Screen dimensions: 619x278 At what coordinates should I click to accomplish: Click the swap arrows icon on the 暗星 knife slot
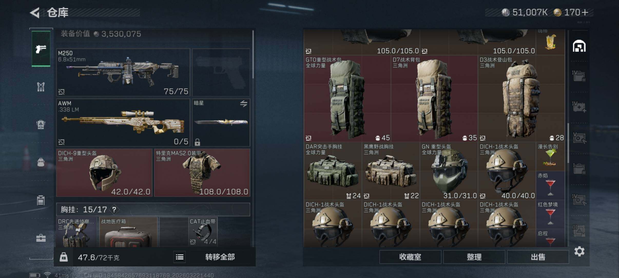[x=244, y=104]
